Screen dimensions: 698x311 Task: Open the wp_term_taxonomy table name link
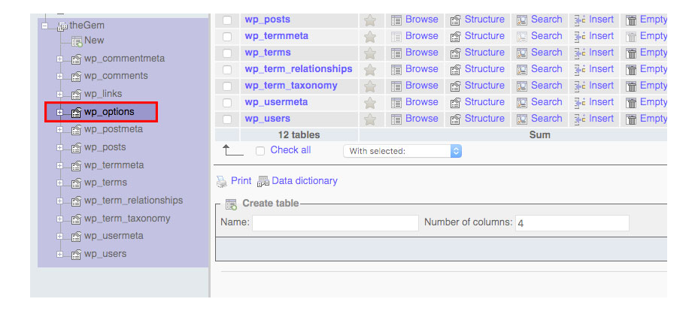[x=290, y=86]
